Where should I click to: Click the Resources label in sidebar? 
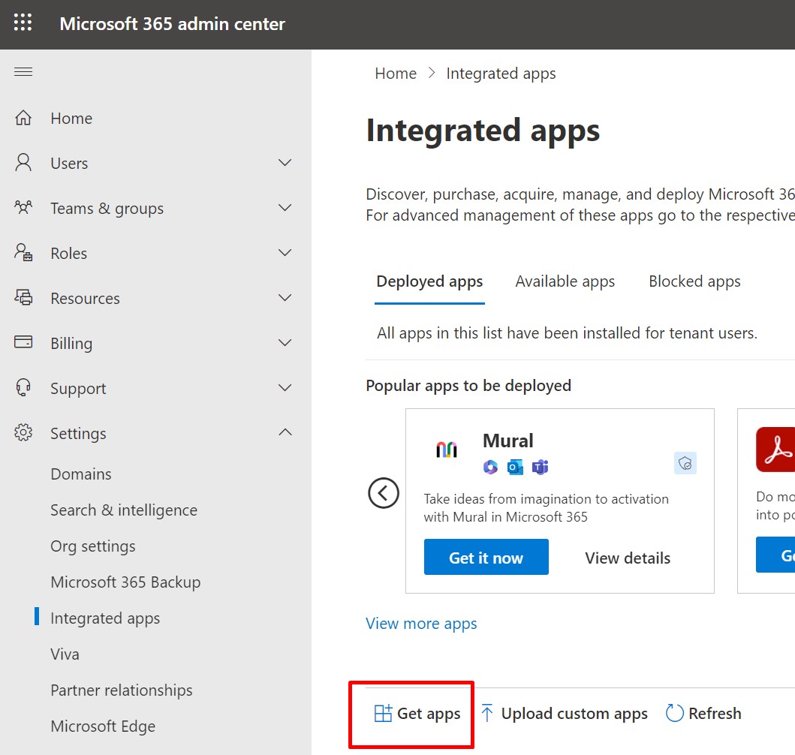point(85,298)
